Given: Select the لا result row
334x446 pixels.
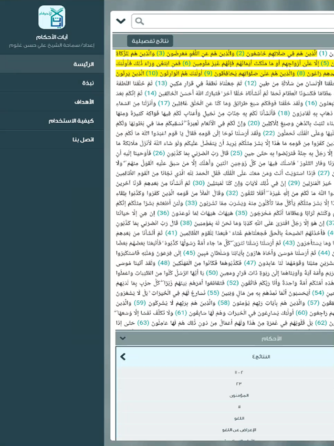Looking at the screenshot, I should [239, 407].
